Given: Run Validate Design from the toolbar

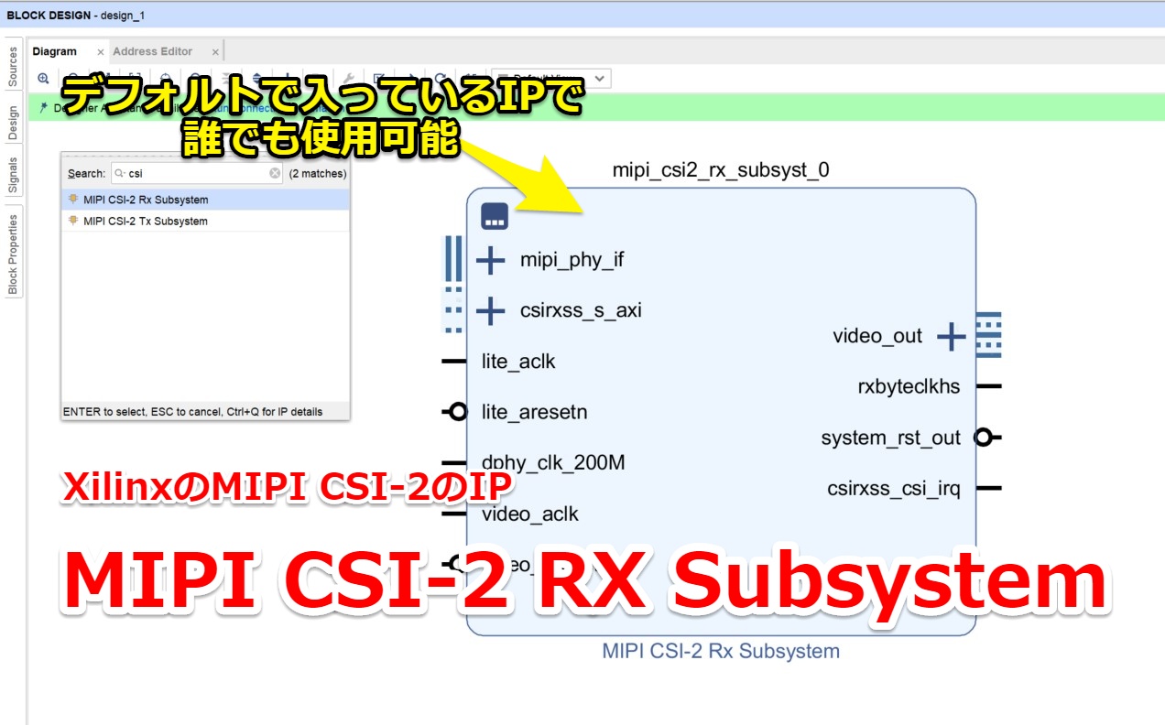Looking at the screenshot, I should [378, 78].
